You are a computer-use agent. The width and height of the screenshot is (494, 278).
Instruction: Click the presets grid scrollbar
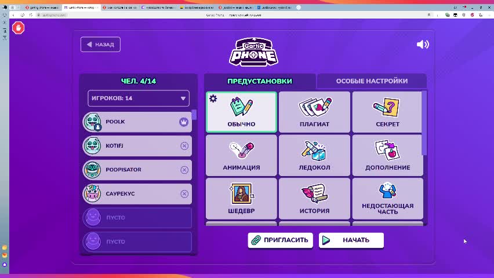click(424, 123)
